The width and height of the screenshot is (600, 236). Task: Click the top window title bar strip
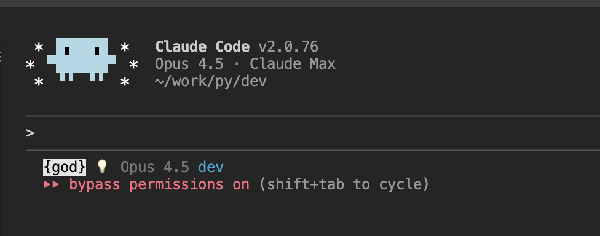pyautogui.click(x=300, y=4)
